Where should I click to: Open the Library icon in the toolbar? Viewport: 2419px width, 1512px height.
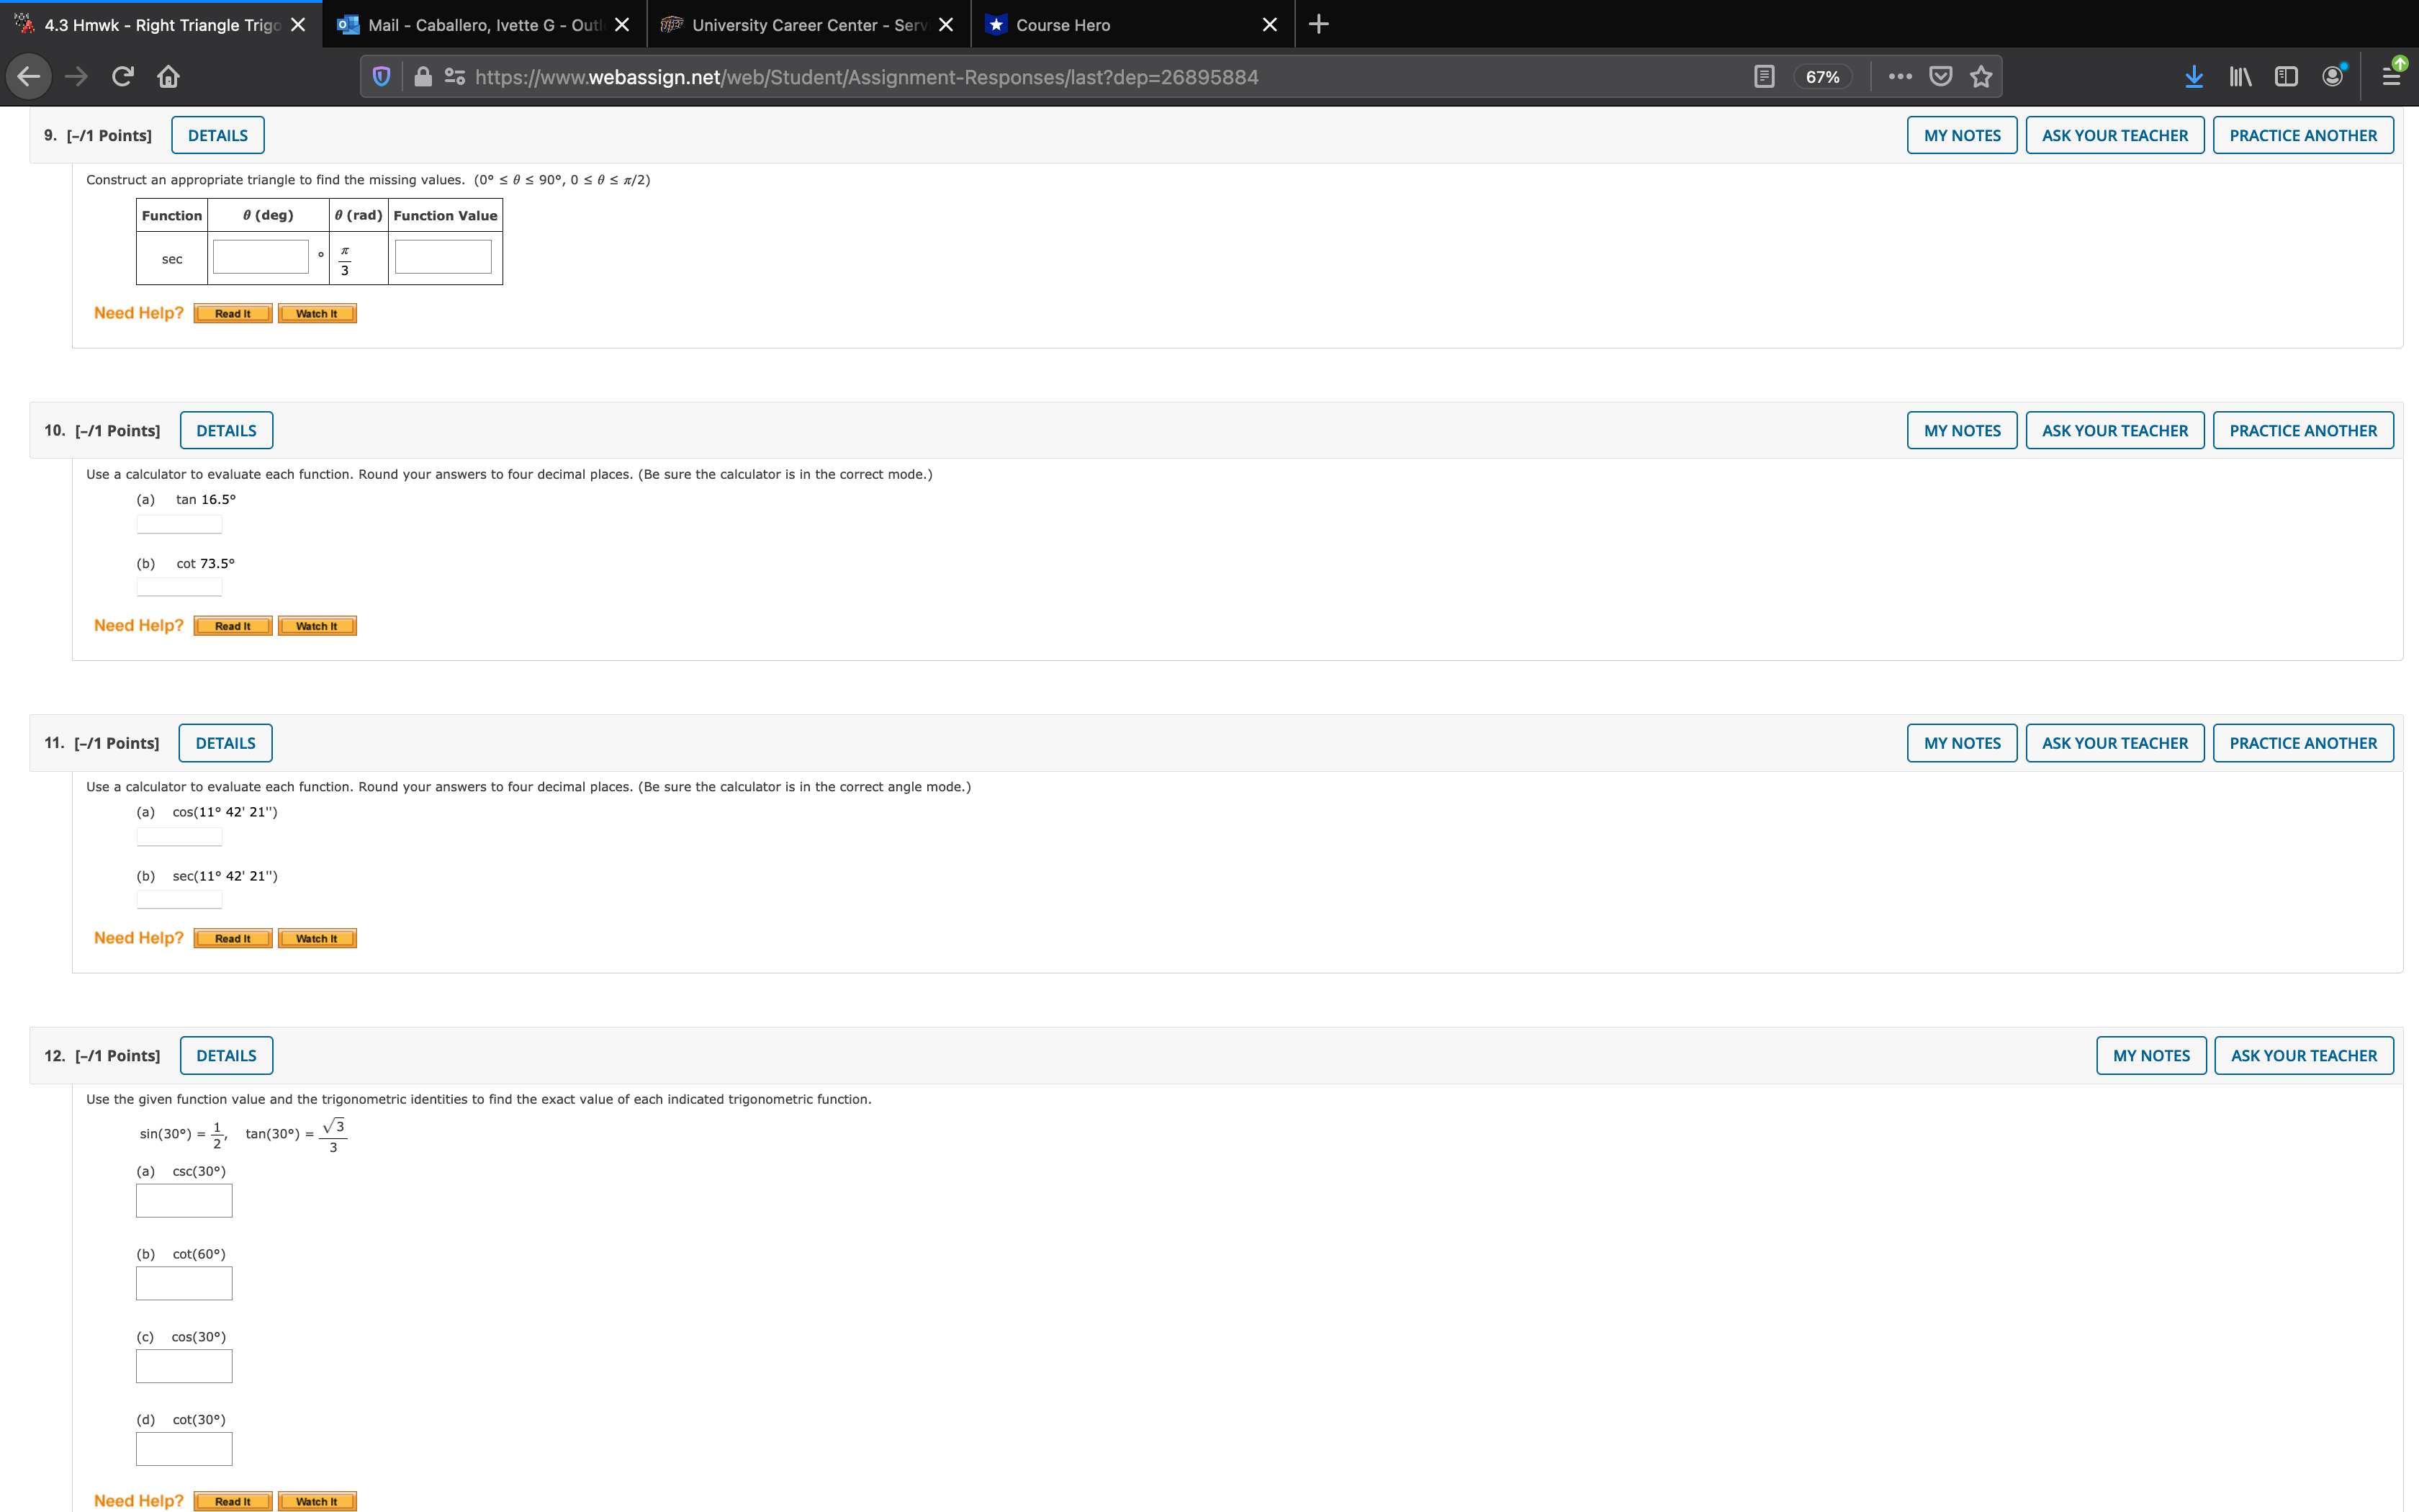(2240, 76)
